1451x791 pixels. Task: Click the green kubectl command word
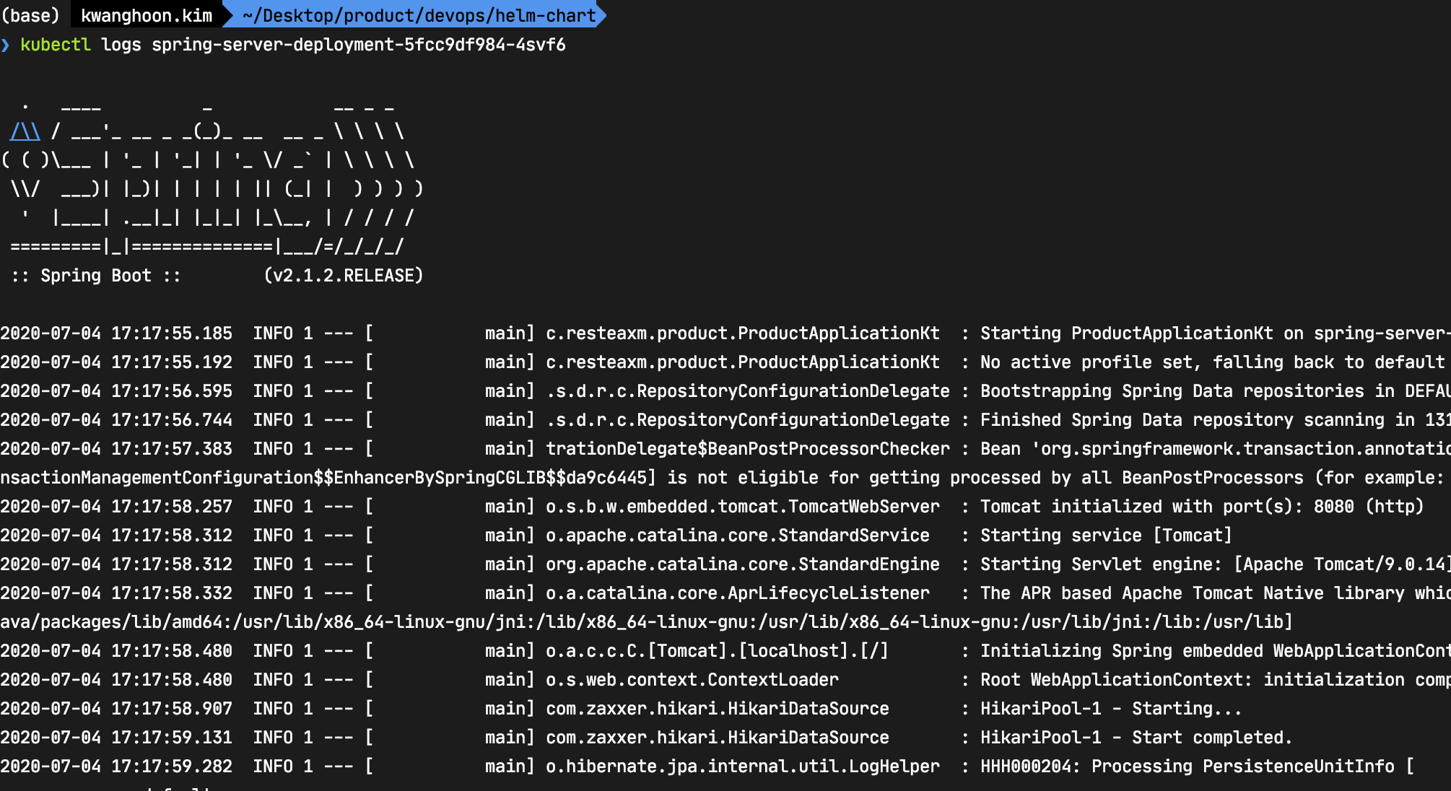tap(56, 45)
